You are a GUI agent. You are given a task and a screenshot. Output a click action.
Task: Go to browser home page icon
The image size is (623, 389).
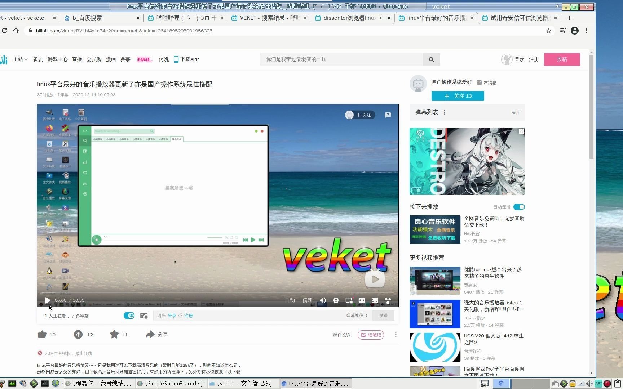(x=16, y=31)
